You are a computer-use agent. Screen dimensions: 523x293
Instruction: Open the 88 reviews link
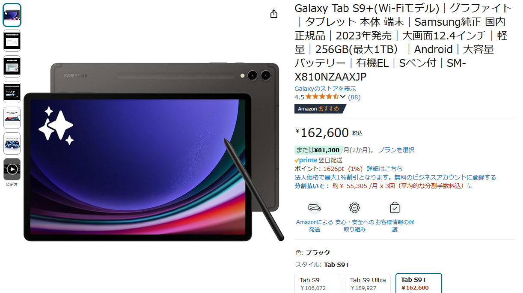point(354,97)
